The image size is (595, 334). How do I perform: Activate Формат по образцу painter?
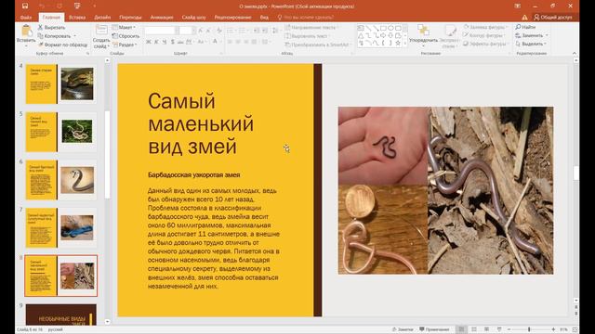click(x=62, y=45)
